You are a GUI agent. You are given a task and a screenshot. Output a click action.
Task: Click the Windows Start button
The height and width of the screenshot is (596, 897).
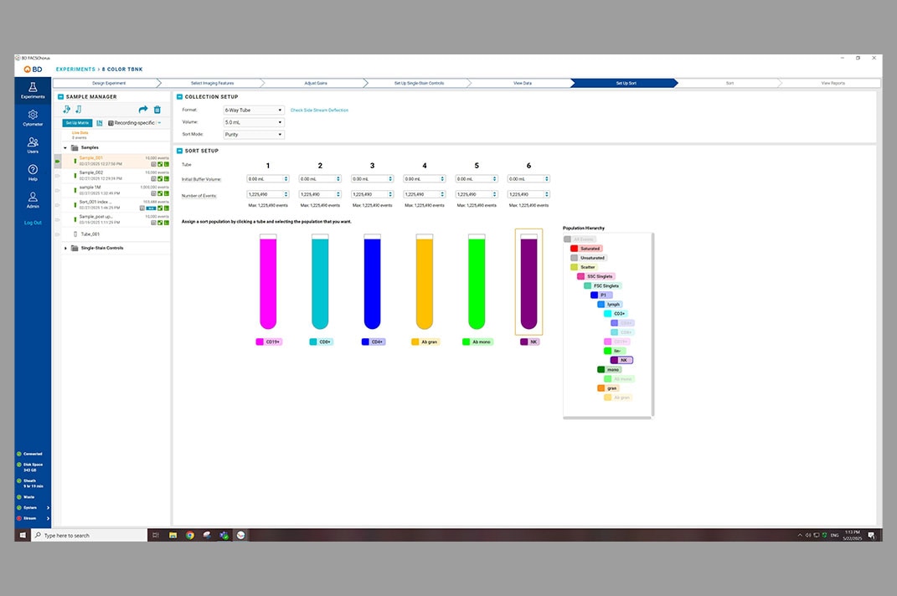23,536
